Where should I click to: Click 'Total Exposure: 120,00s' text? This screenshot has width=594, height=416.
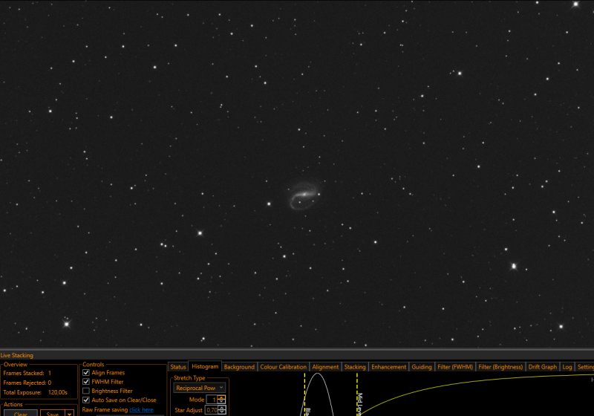tap(35, 392)
